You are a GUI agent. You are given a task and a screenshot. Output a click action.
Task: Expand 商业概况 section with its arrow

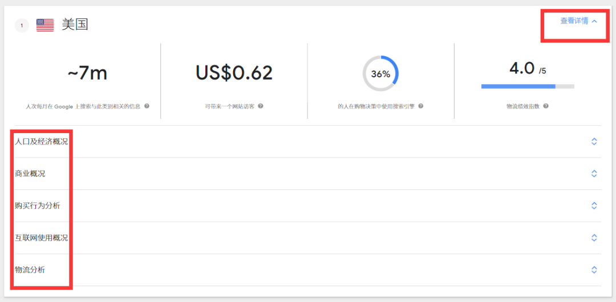point(594,173)
